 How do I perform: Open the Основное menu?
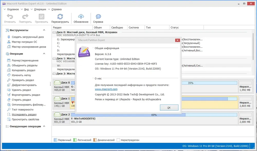tap(13, 9)
